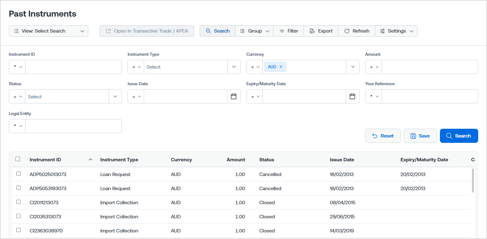Click the Amount input field
The height and width of the screenshot is (239, 487).
point(430,67)
